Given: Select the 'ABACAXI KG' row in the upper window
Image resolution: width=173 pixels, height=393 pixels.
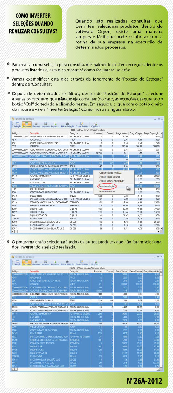Looking at the screenshot, I should coord(86,139).
